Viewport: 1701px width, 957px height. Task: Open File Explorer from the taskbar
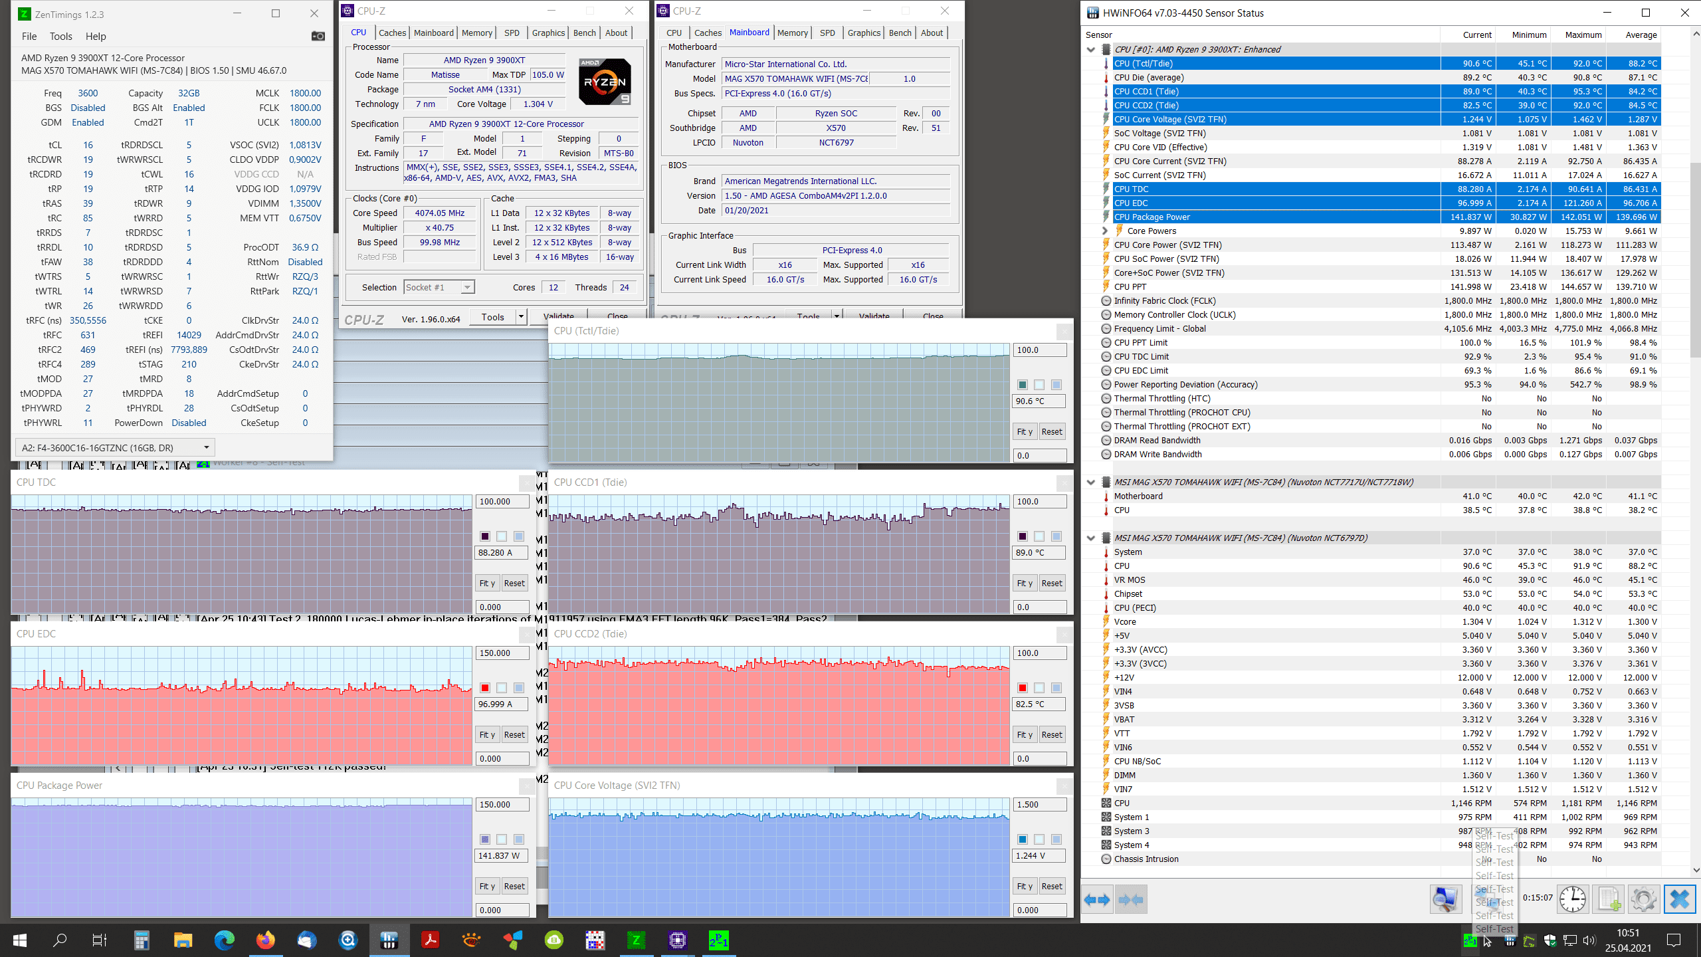click(183, 940)
